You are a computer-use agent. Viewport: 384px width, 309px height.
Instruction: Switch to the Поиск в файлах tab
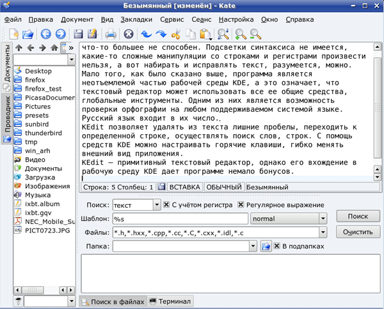(113, 301)
